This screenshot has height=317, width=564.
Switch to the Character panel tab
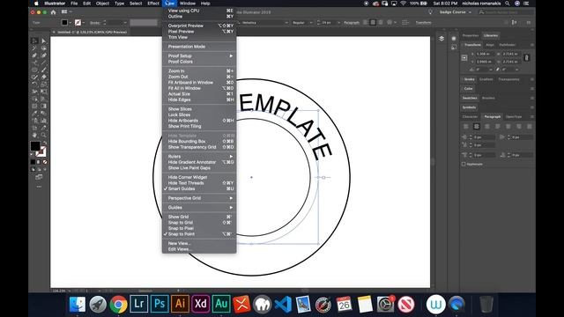(470, 117)
